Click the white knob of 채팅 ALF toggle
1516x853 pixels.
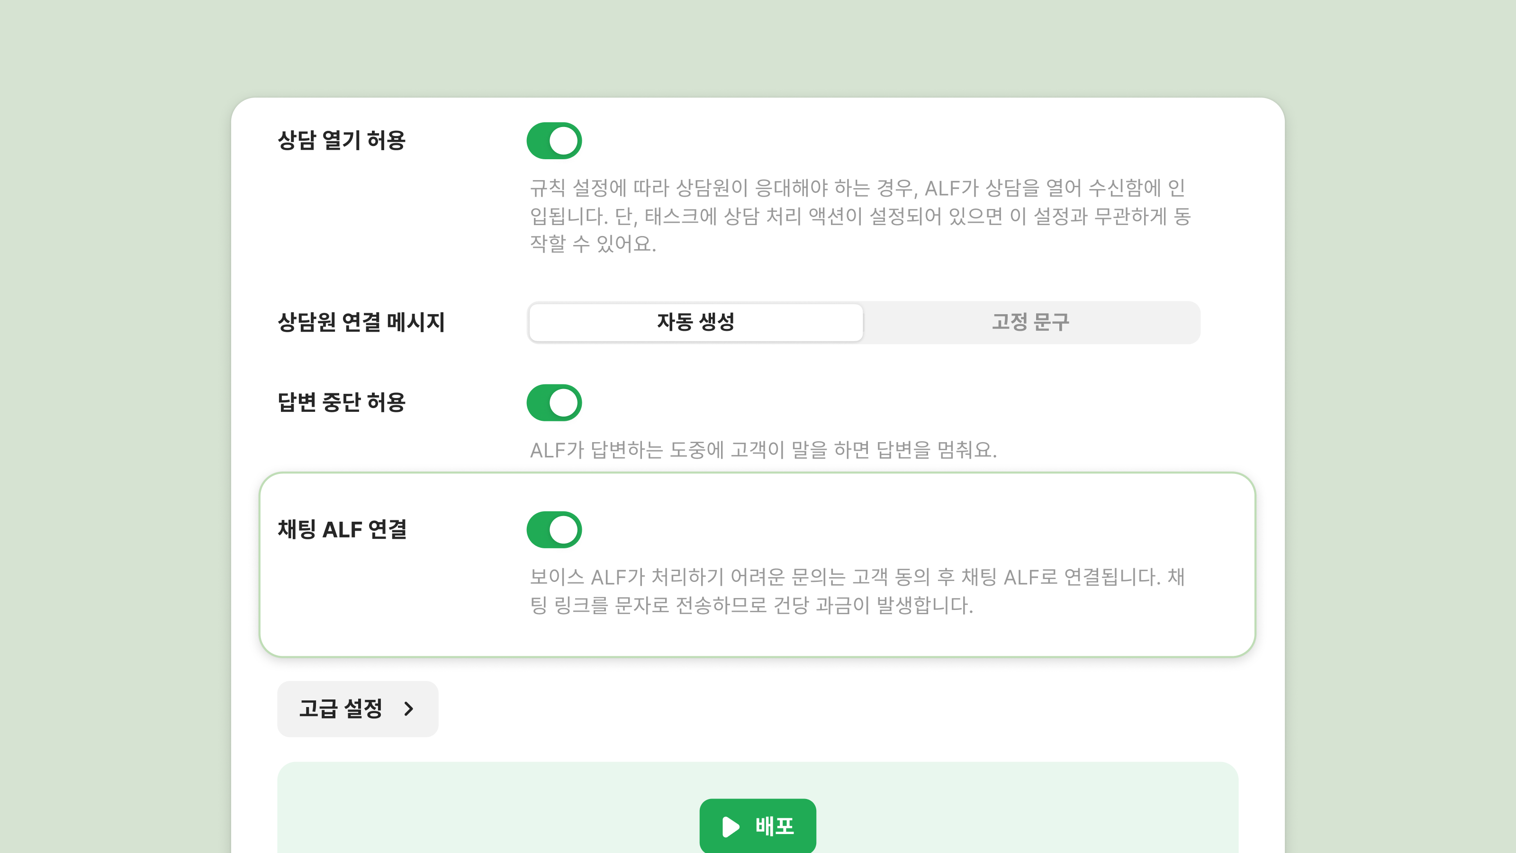tap(563, 529)
